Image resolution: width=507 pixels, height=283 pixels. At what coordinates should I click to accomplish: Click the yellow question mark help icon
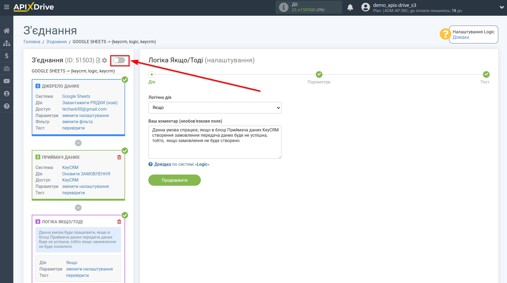pyautogui.click(x=445, y=34)
